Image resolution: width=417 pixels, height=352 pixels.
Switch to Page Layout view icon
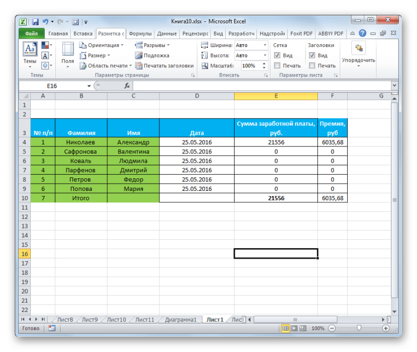pyautogui.click(x=294, y=329)
